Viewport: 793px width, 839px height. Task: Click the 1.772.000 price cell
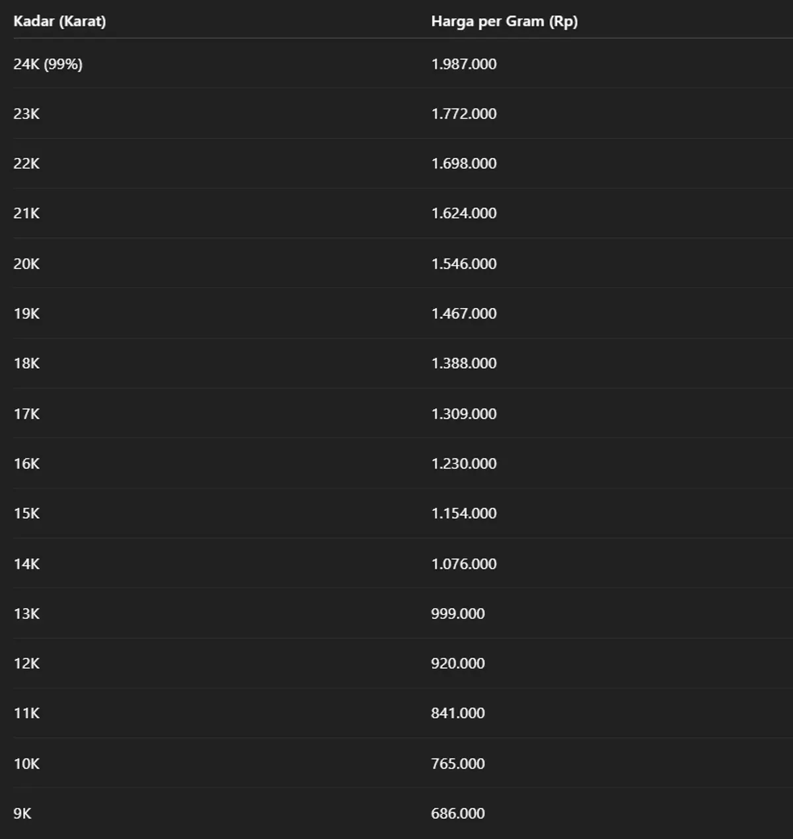pyautogui.click(x=464, y=114)
